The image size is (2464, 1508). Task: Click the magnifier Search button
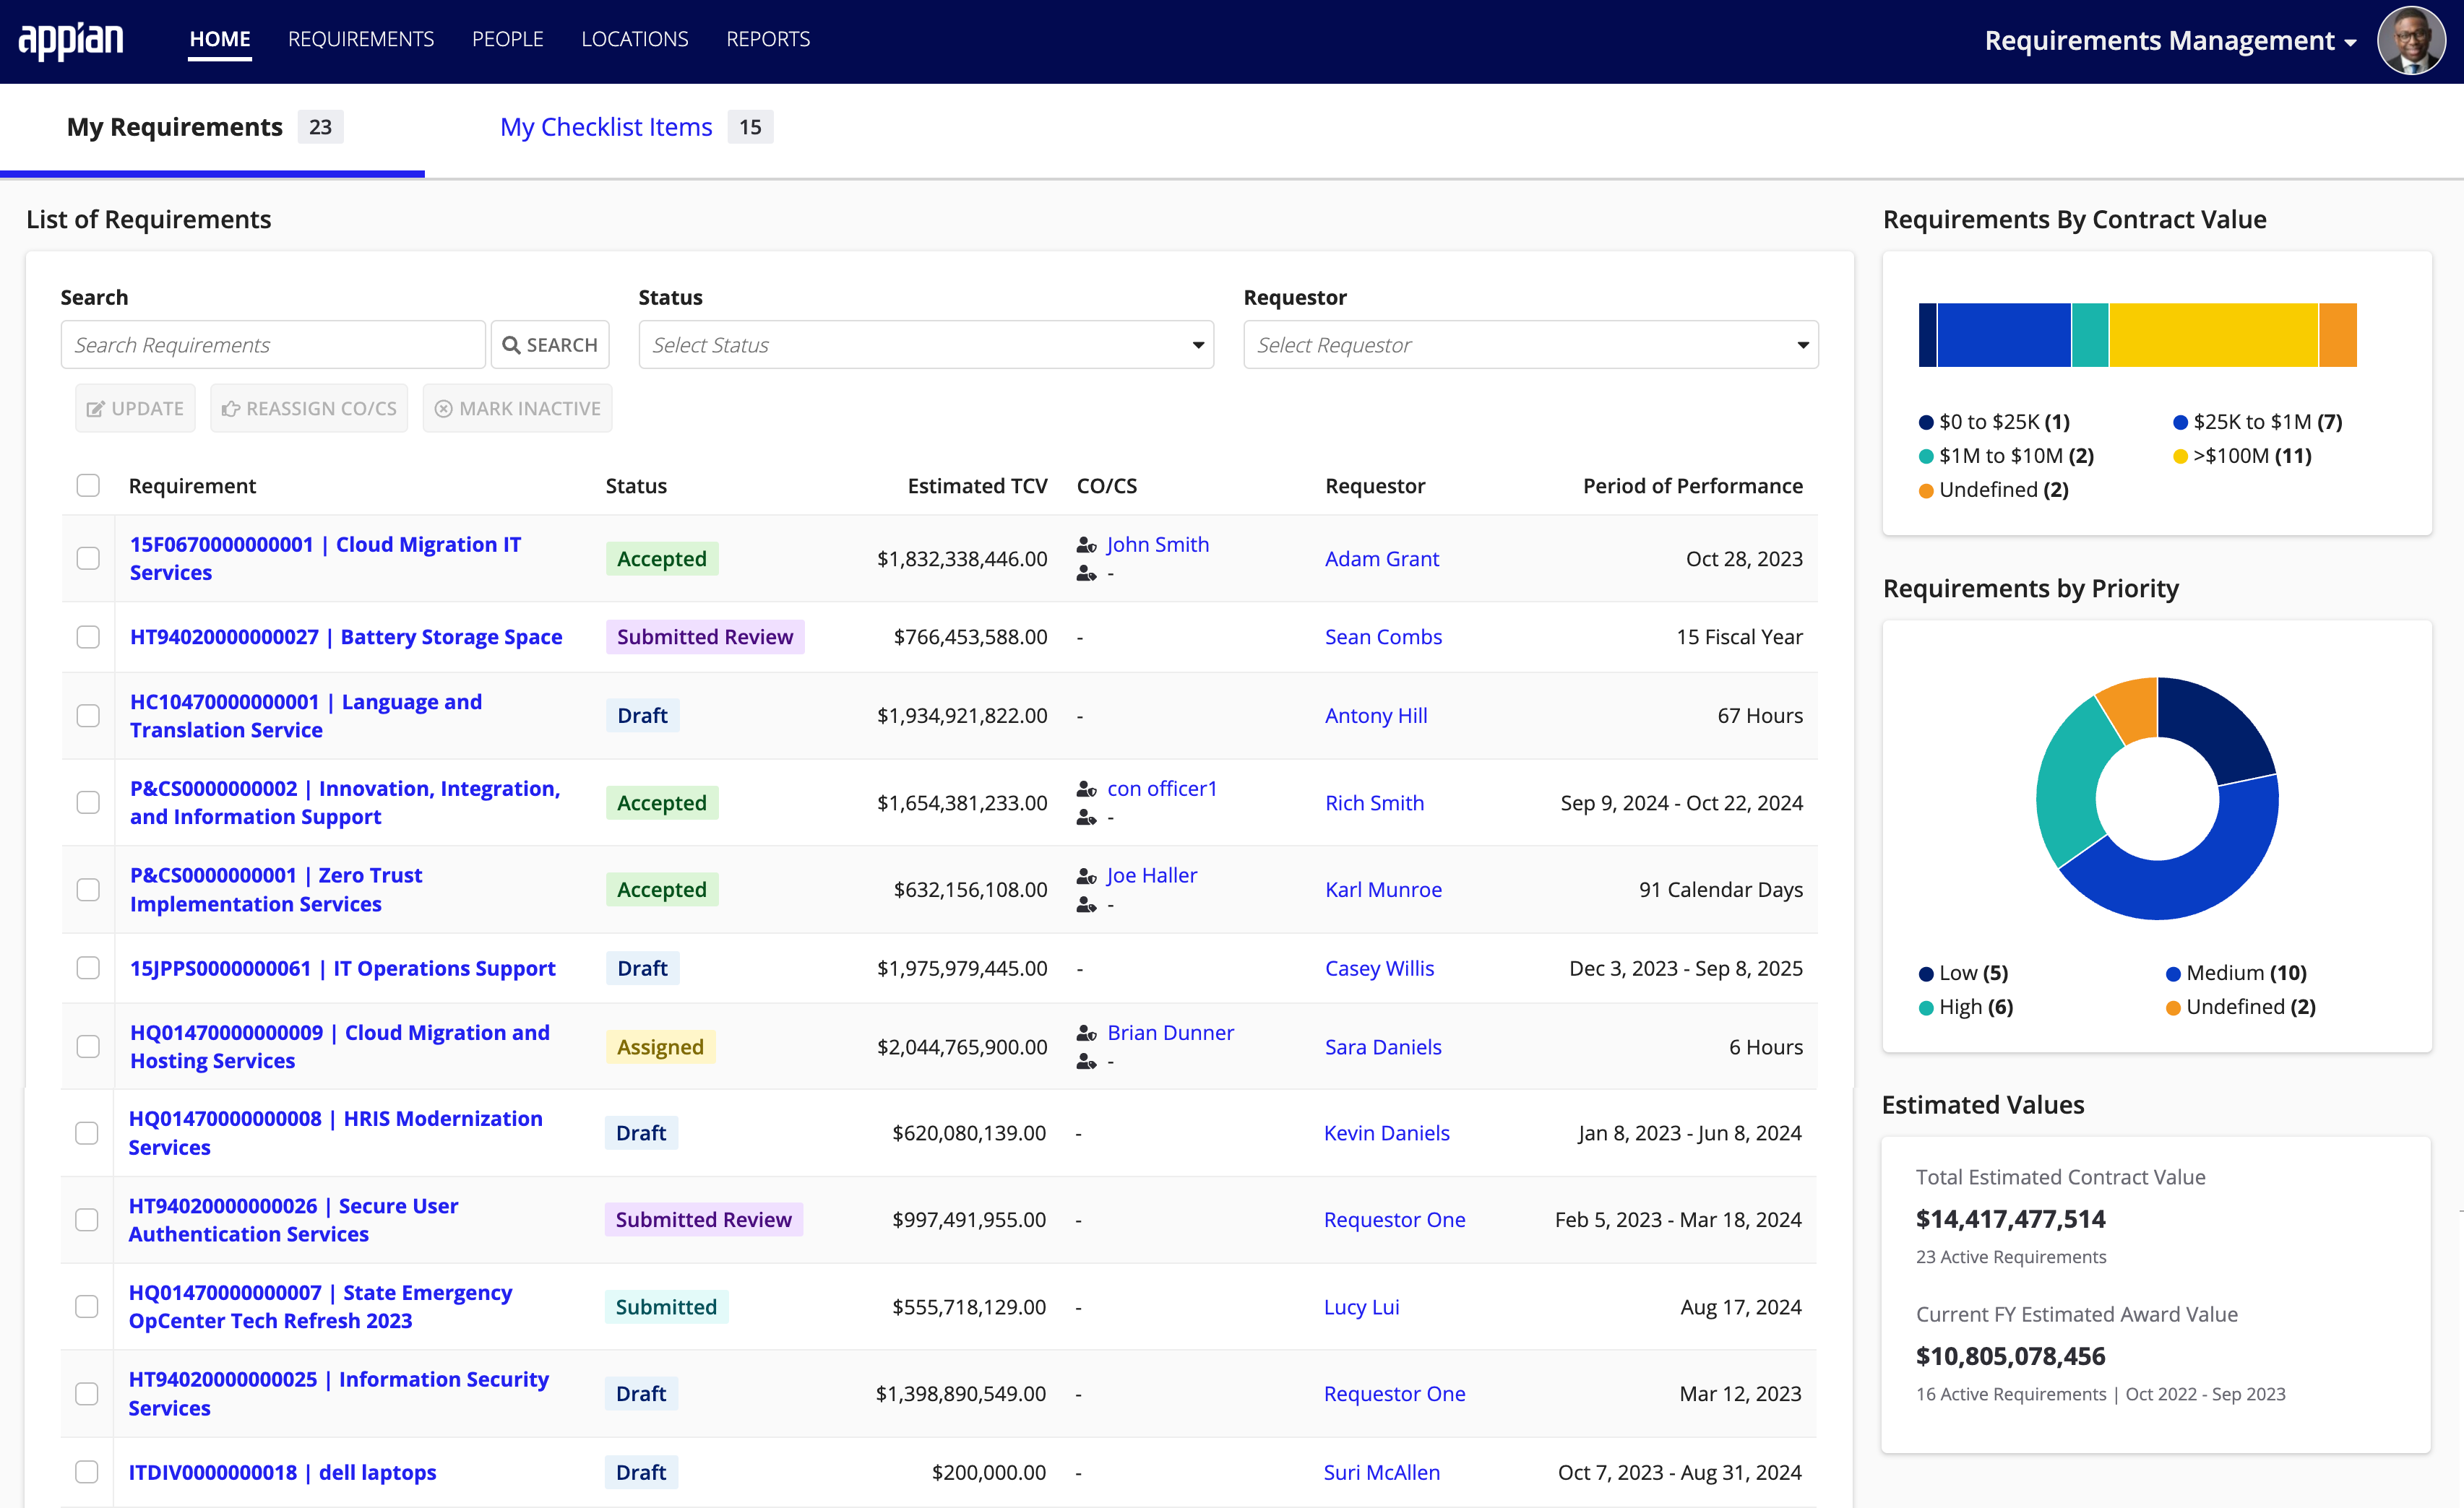tap(550, 344)
